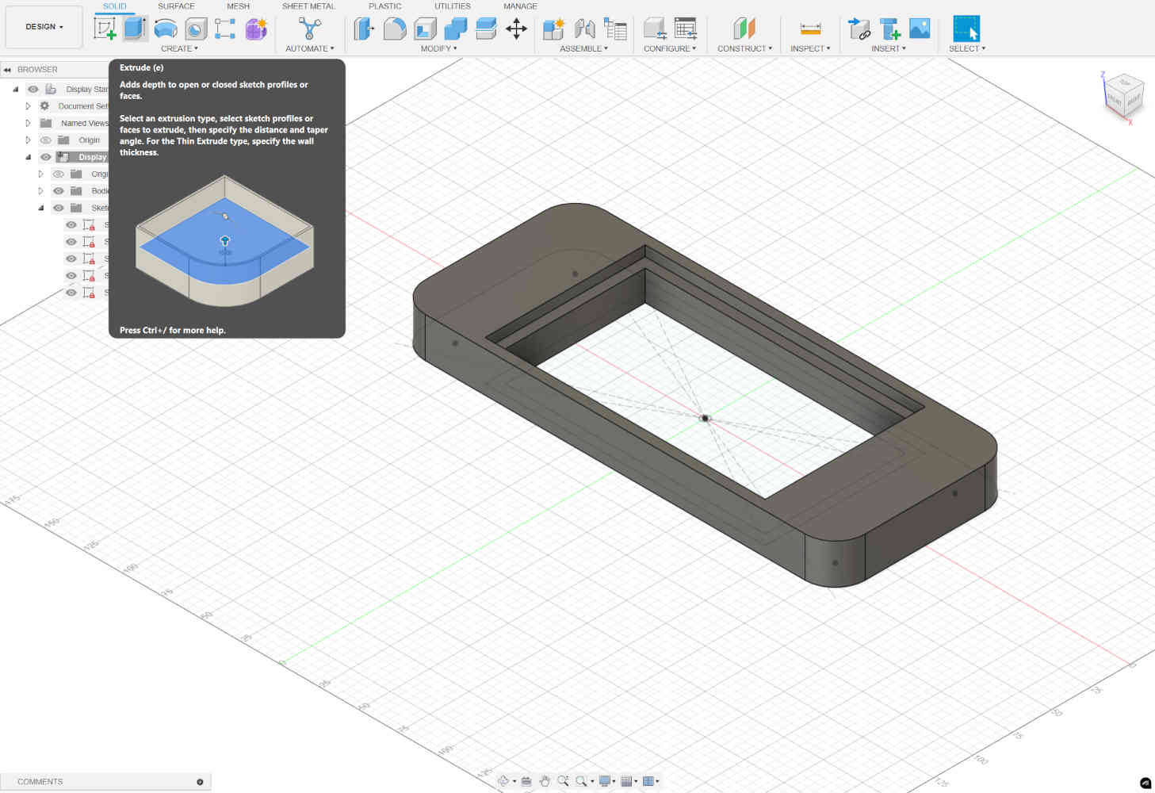Select the Pan hand tool
1155x793 pixels.
point(545,781)
